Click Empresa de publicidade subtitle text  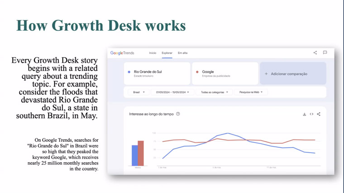(x=216, y=76)
